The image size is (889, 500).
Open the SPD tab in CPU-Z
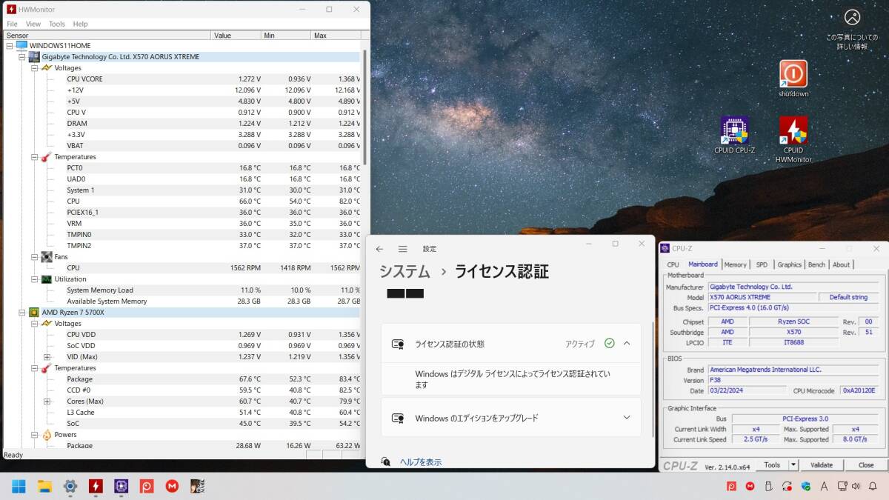762,264
